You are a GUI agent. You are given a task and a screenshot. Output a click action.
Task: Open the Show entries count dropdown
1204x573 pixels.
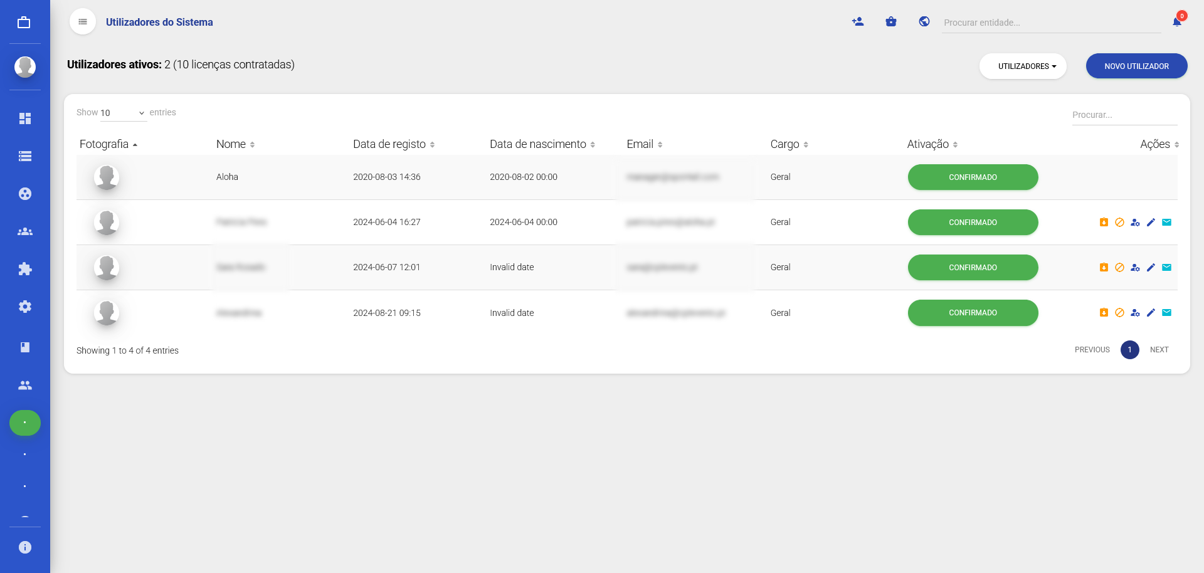(123, 113)
